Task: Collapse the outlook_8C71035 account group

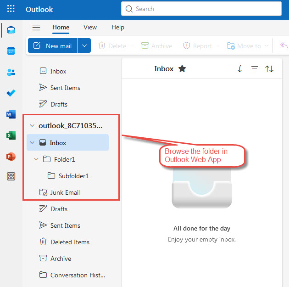Action: point(32,126)
